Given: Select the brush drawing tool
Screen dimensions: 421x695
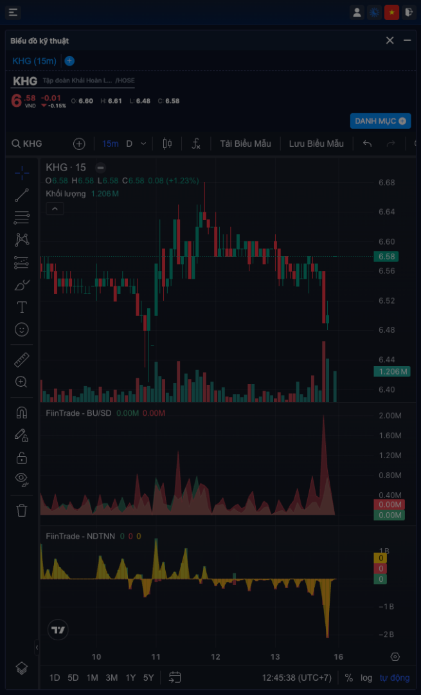Looking at the screenshot, I should tap(22, 284).
